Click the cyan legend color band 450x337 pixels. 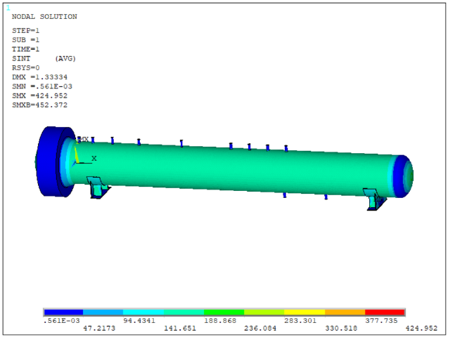pos(143,312)
